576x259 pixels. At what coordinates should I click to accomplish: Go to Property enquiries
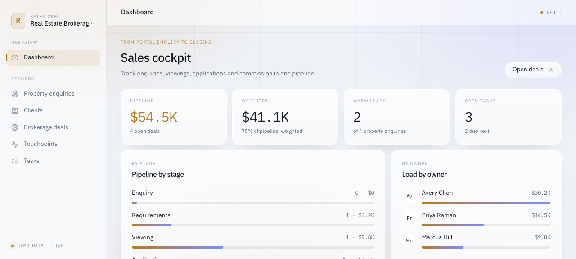pyautogui.click(x=53, y=94)
